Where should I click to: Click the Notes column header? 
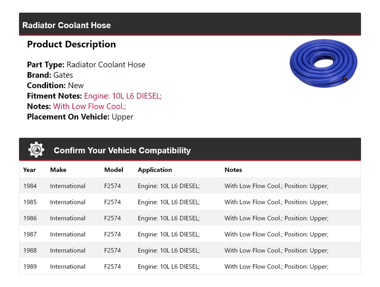pyautogui.click(x=233, y=170)
